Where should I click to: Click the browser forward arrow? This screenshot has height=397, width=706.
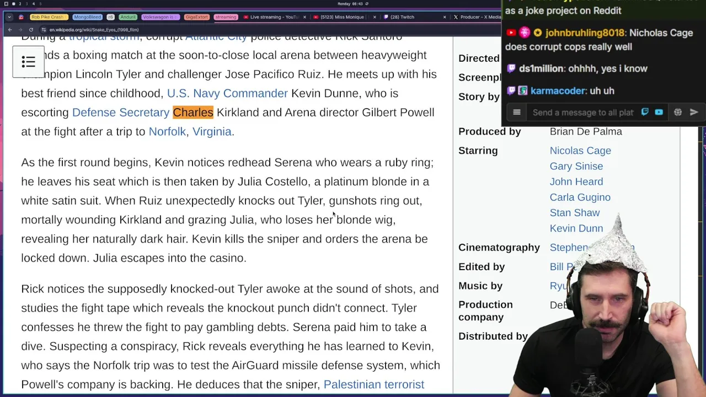20,30
